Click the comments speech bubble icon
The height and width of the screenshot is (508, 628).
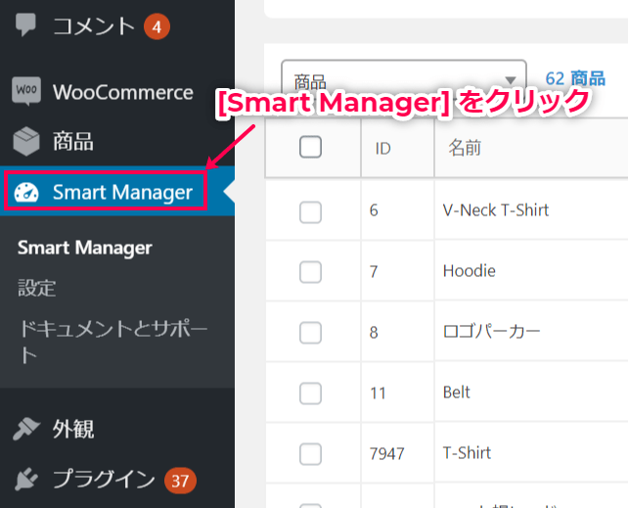pyautogui.click(x=25, y=24)
